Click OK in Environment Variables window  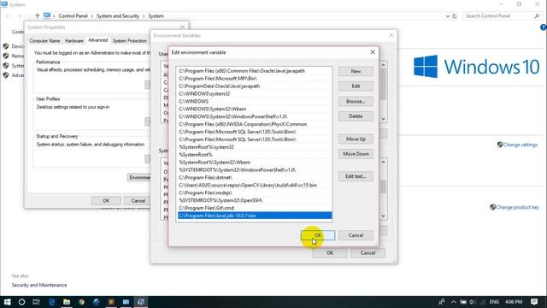pyautogui.click(x=330, y=253)
